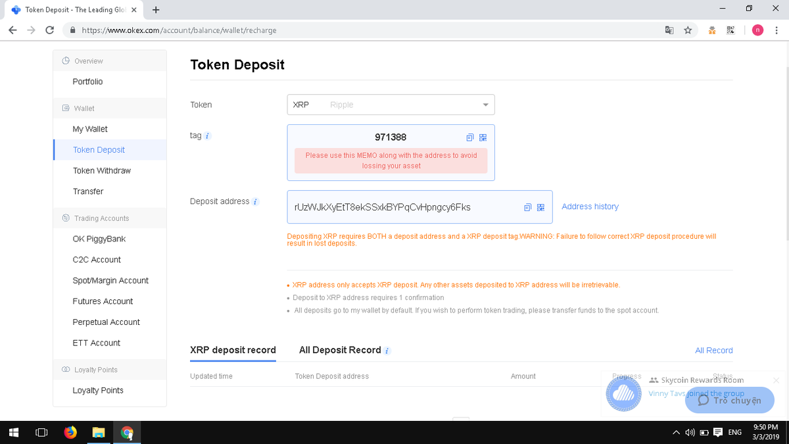Open Task View on the taskbar
The image size is (789, 444).
pyautogui.click(x=41, y=432)
